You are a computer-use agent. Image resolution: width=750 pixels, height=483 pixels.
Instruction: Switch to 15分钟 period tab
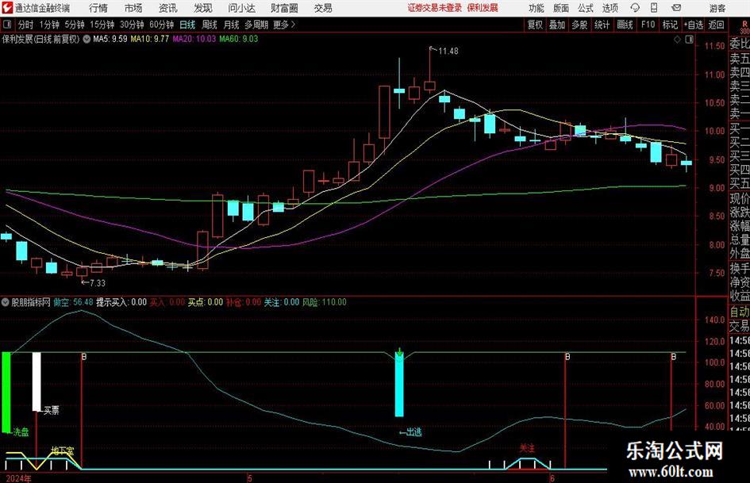coord(102,25)
